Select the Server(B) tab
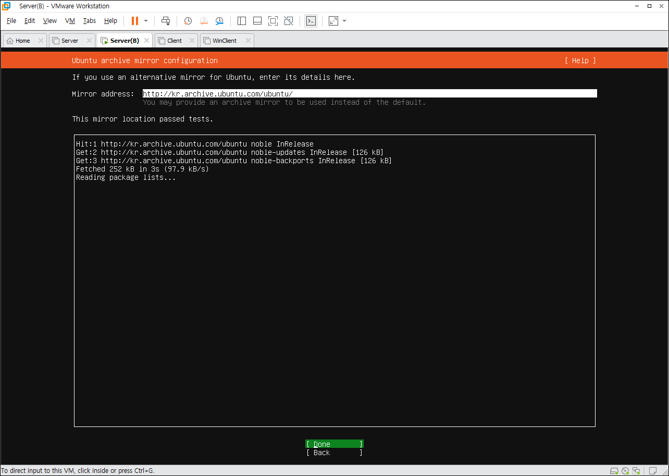Image resolution: width=669 pixels, height=476 pixels. [x=124, y=41]
